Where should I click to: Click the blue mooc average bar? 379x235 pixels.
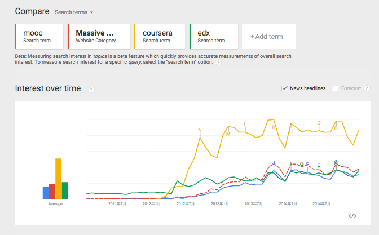[x=46, y=193]
